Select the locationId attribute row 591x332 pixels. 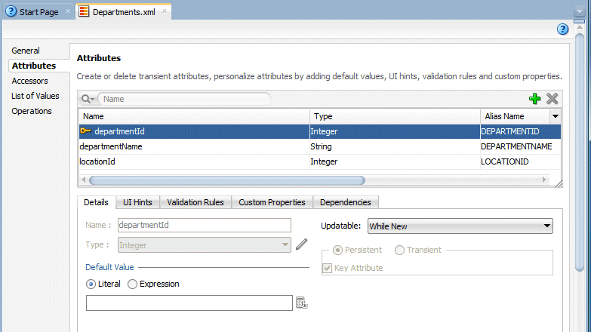point(319,161)
